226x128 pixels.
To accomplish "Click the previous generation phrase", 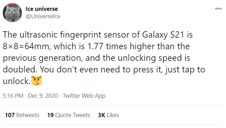I will click(x=42, y=58).
